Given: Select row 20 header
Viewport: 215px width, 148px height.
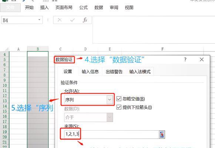Looking at the screenshot, I should tap(4, 137).
